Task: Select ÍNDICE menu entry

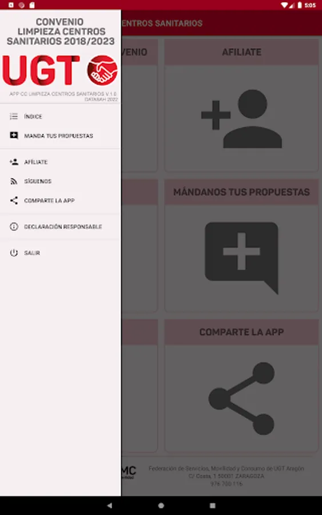Action: 33,116
